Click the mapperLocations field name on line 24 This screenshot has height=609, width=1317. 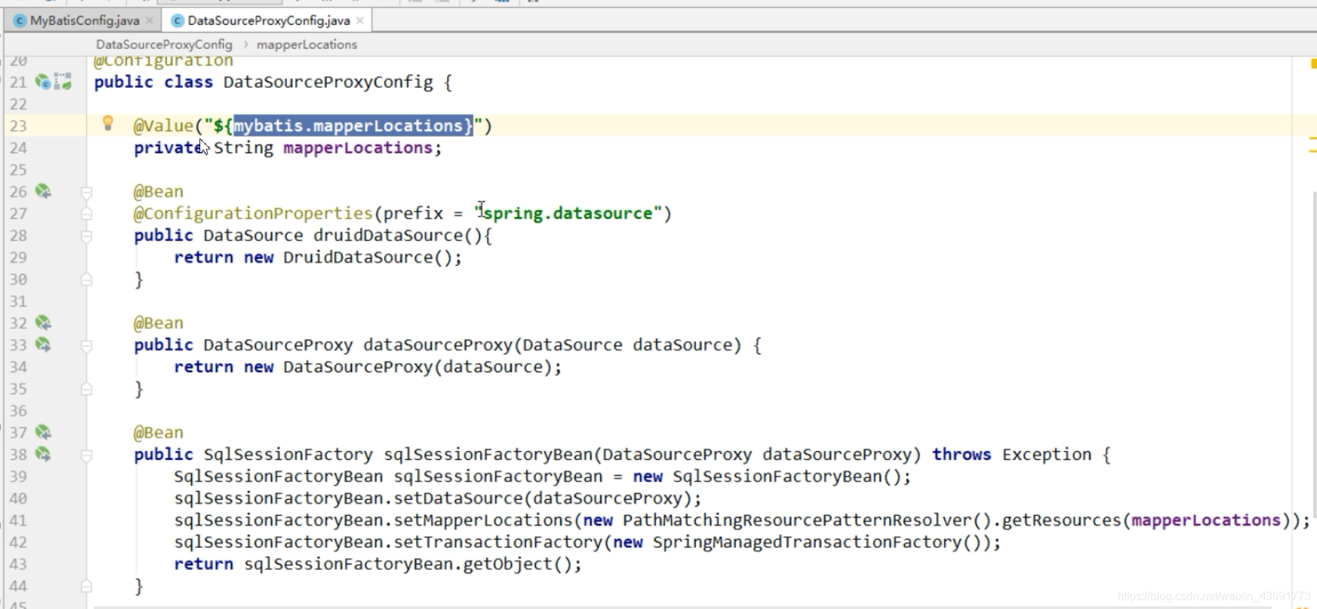point(358,148)
